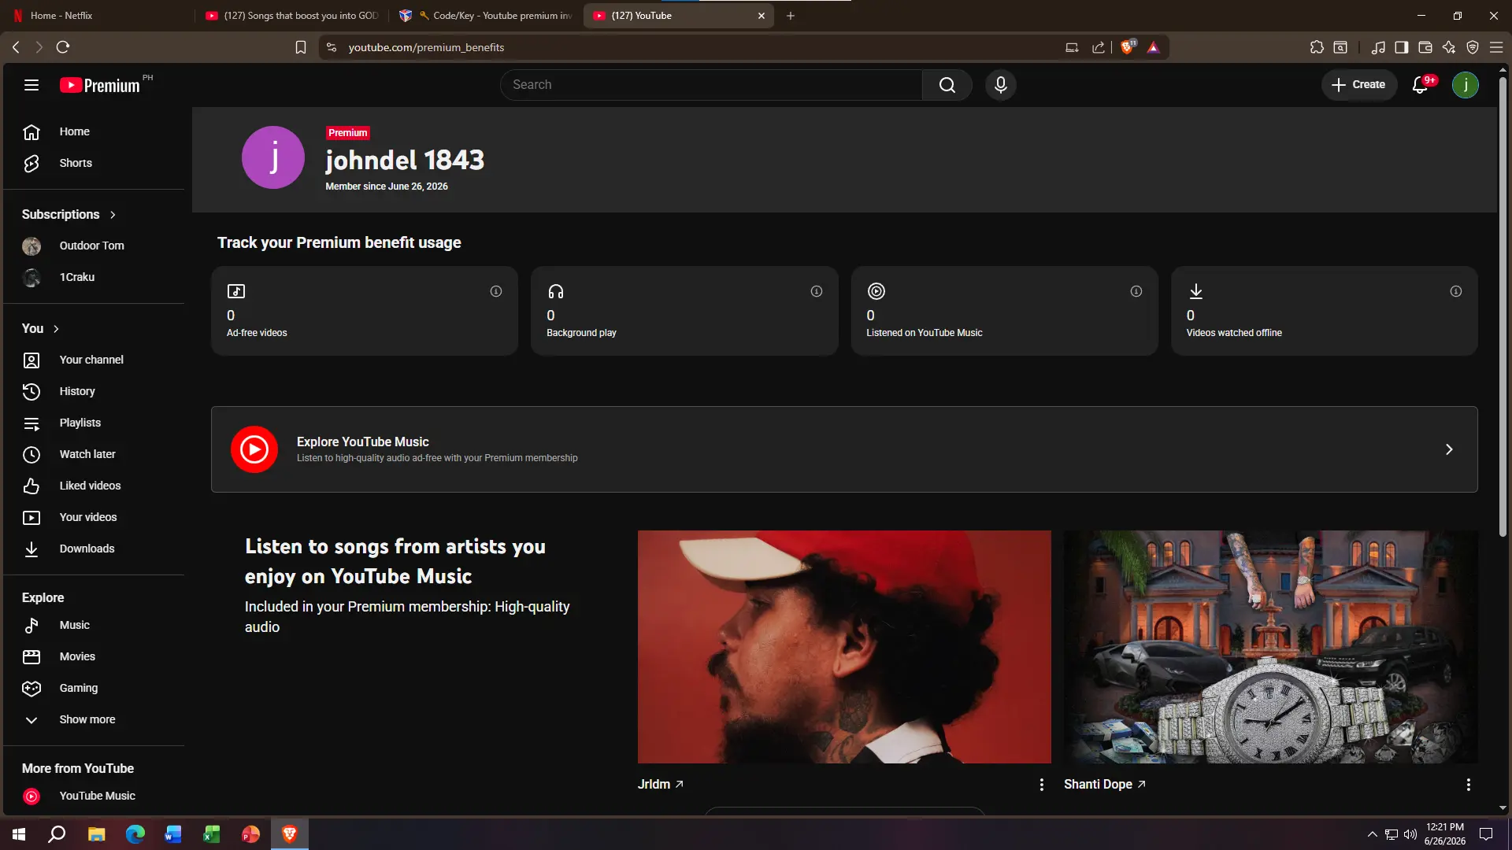1512x850 pixels.
Task: Click Brave Rewards triangle icon
Action: pyautogui.click(x=1154, y=47)
